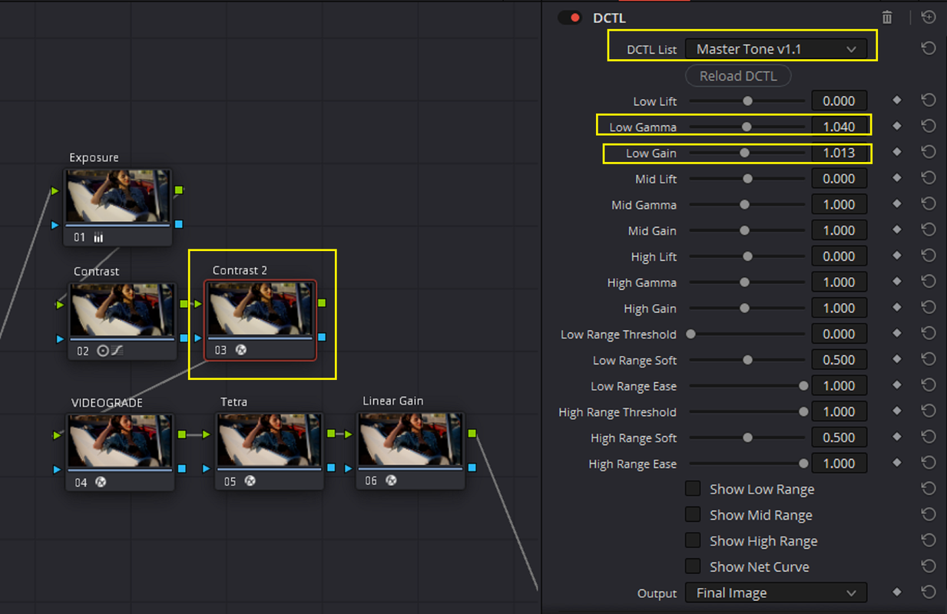Click the High Range Ease value field
This screenshot has width=947, height=614.
coord(839,464)
